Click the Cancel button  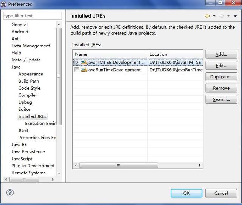(x=221, y=193)
